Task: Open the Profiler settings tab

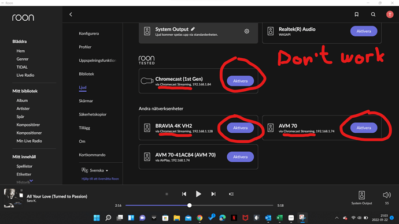Action: tap(85, 47)
